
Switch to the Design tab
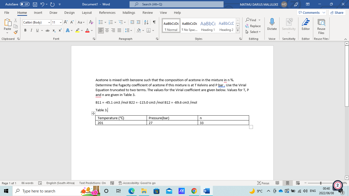coord(69,13)
